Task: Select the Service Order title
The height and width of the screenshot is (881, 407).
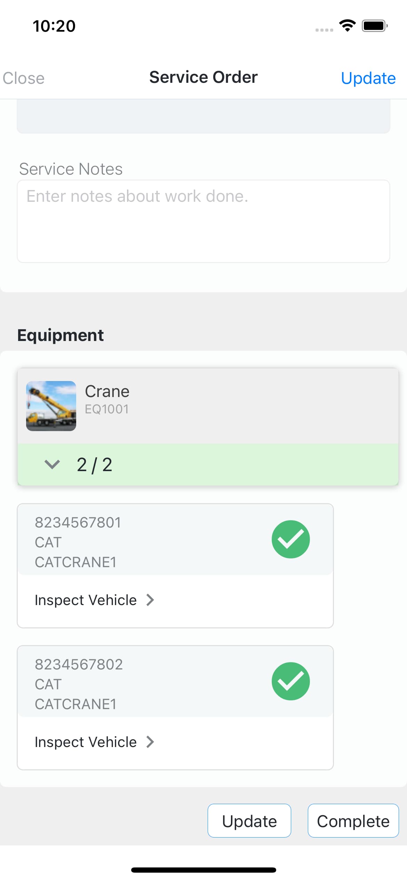Action: pyautogui.click(x=203, y=77)
